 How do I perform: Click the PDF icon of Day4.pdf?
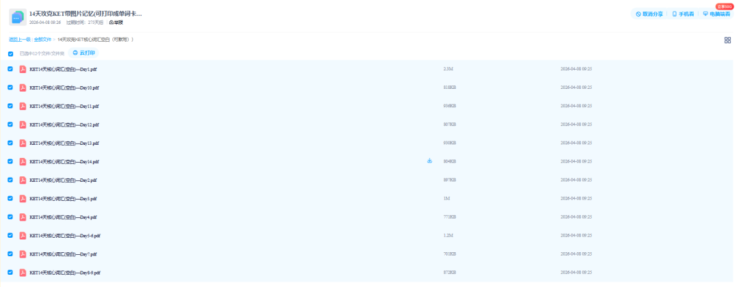pos(23,217)
